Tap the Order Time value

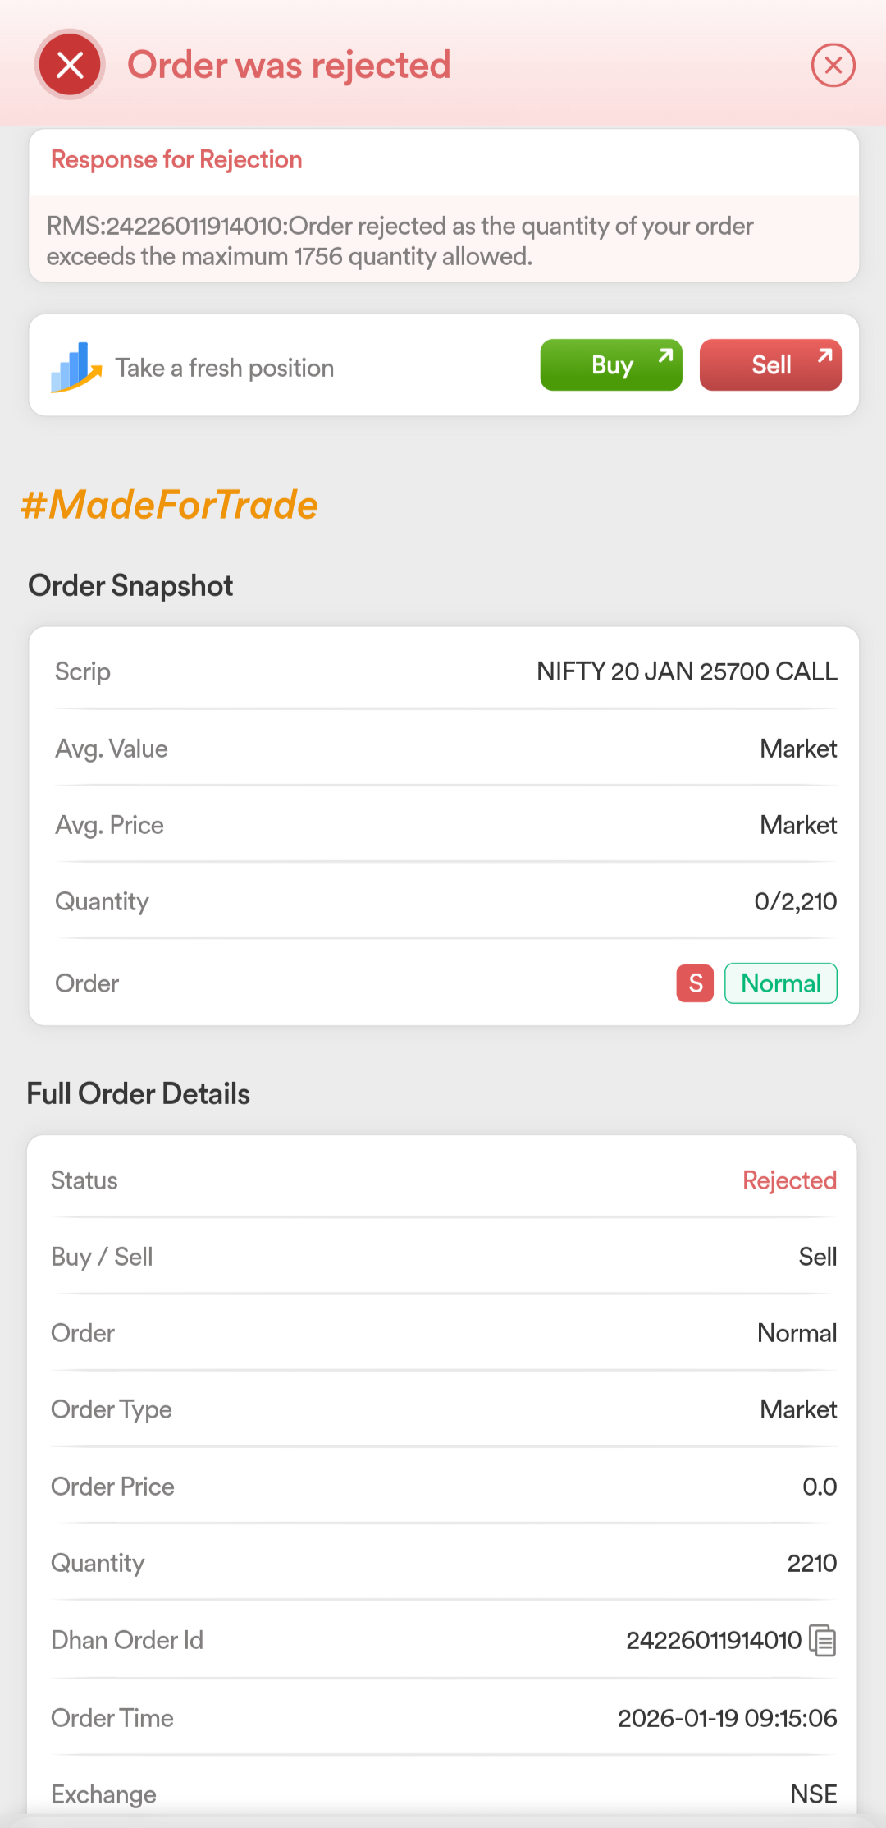pos(727,1718)
